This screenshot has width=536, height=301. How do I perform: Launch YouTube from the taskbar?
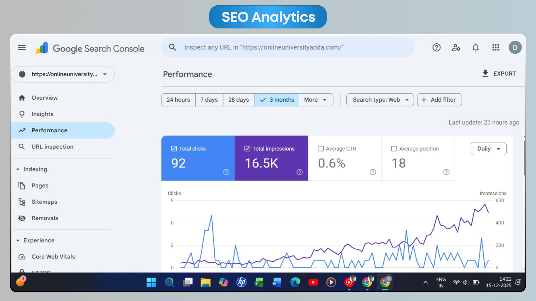click(313, 282)
